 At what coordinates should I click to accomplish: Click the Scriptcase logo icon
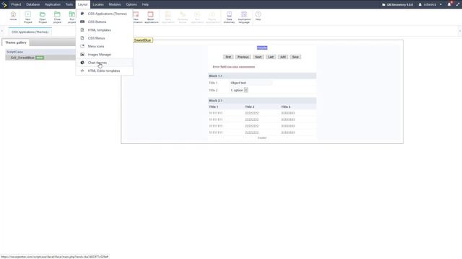click(4, 4)
